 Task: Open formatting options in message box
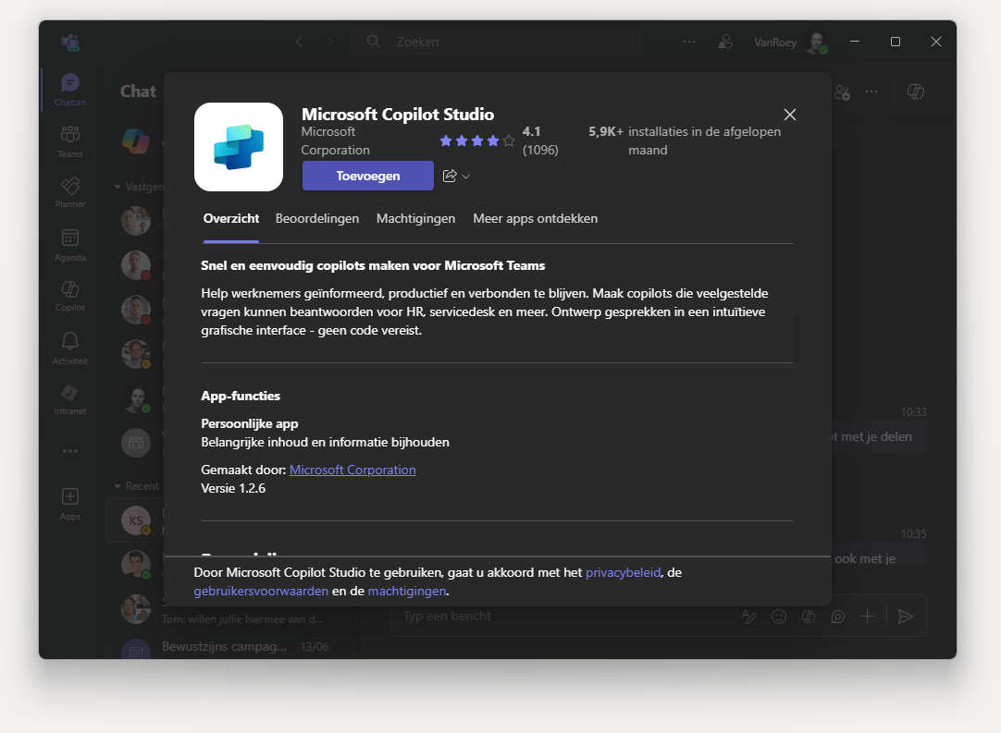[748, 617]
